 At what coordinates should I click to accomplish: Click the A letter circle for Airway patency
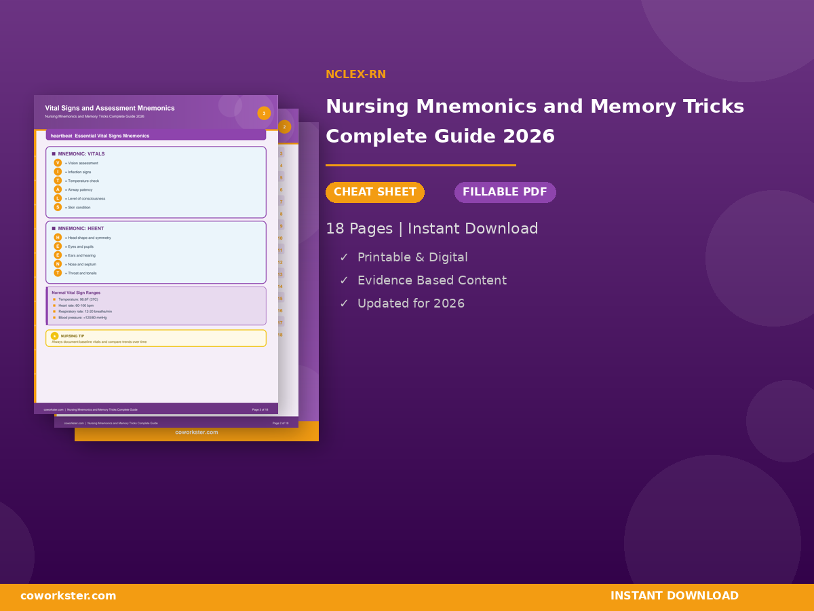pyautogui.click(x=58, y=189)
